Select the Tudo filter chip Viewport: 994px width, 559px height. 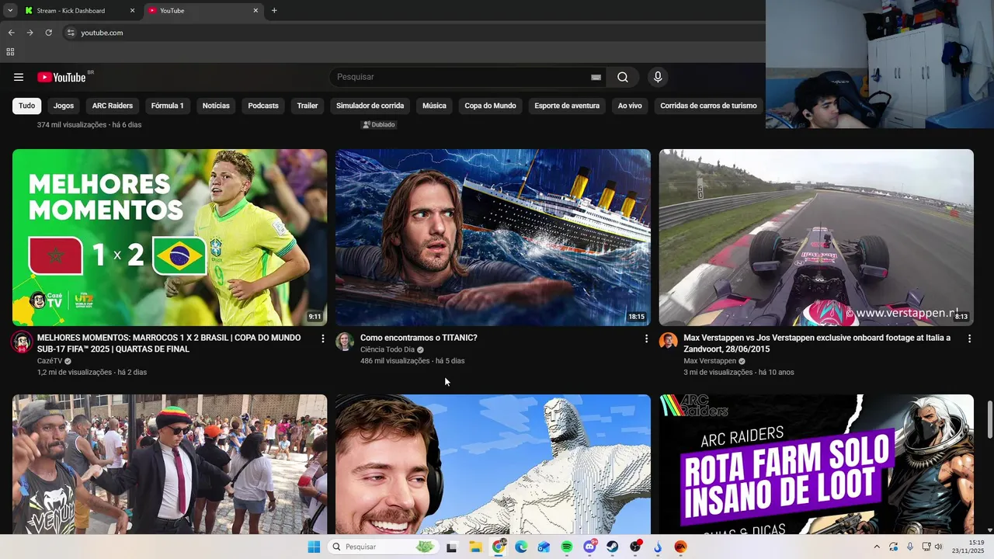pyautogui.click(x=26, y=106)
